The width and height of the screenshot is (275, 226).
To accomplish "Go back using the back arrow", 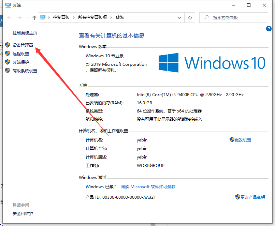I will click(9, 18).
